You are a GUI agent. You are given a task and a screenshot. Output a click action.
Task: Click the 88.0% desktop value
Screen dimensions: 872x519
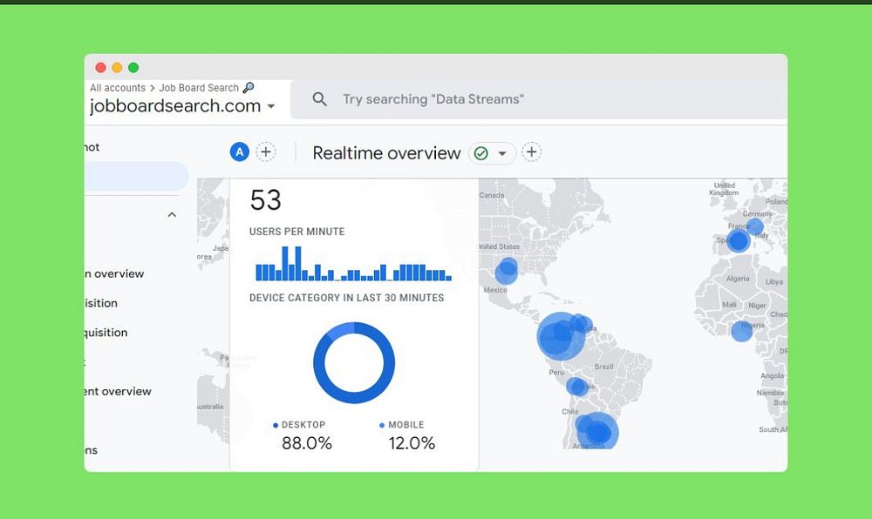pos(307,443)
